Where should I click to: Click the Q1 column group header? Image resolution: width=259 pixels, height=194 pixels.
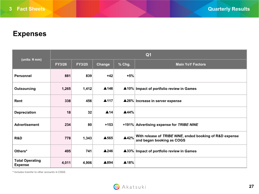[149, 55]
